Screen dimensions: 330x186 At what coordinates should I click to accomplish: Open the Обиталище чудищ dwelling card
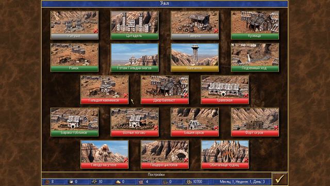(225, 154)
